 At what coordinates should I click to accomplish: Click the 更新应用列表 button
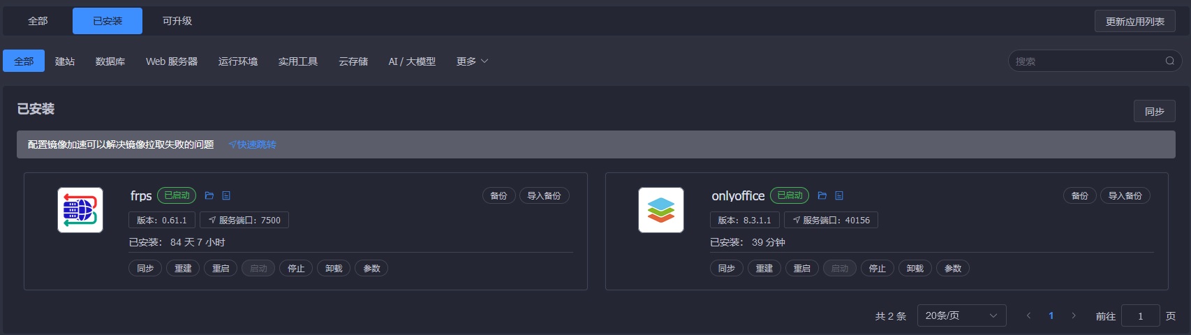coord(1134,22)
